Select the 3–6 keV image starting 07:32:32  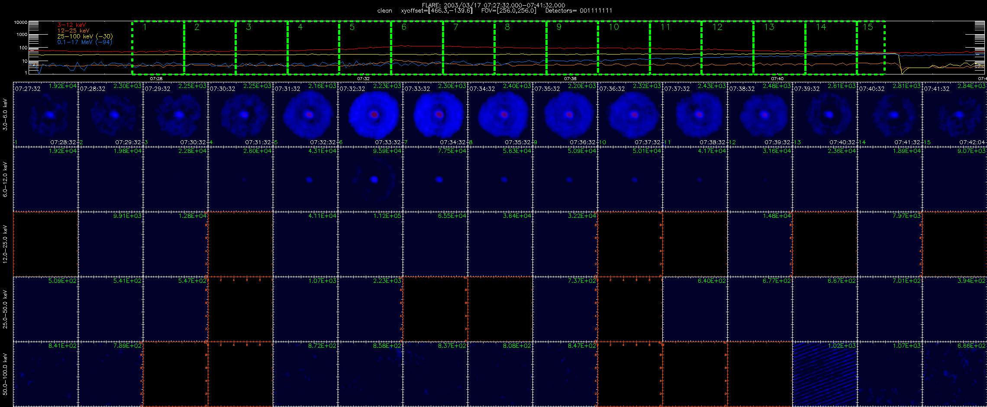click(x=371, y=114)
